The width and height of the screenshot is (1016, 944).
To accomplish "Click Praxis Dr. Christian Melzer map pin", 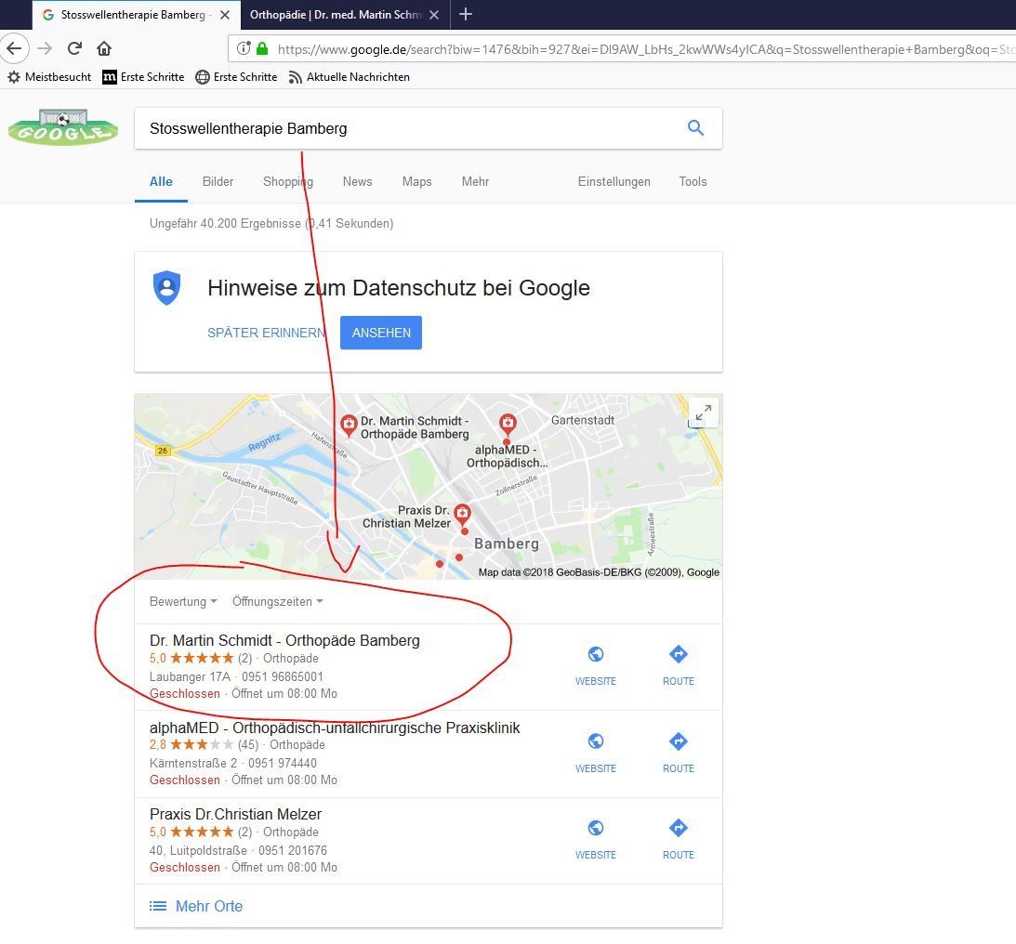I will click(462, 515).
